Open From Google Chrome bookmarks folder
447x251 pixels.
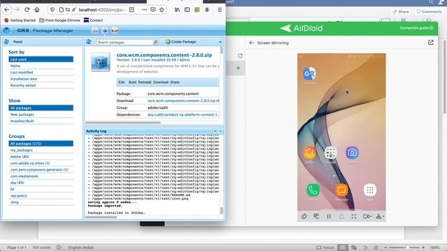coord(59,20)
